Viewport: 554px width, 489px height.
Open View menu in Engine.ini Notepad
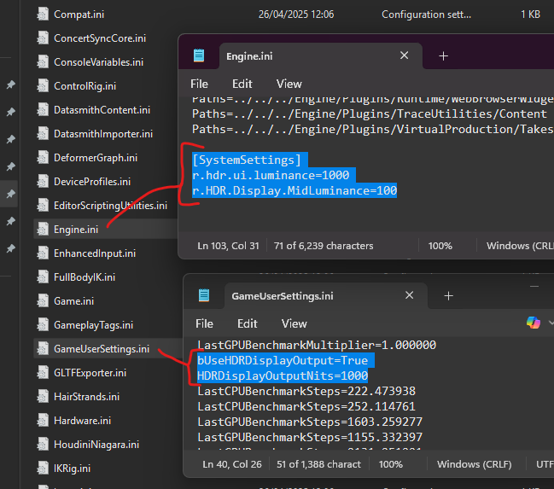click(x=289, y=84)
